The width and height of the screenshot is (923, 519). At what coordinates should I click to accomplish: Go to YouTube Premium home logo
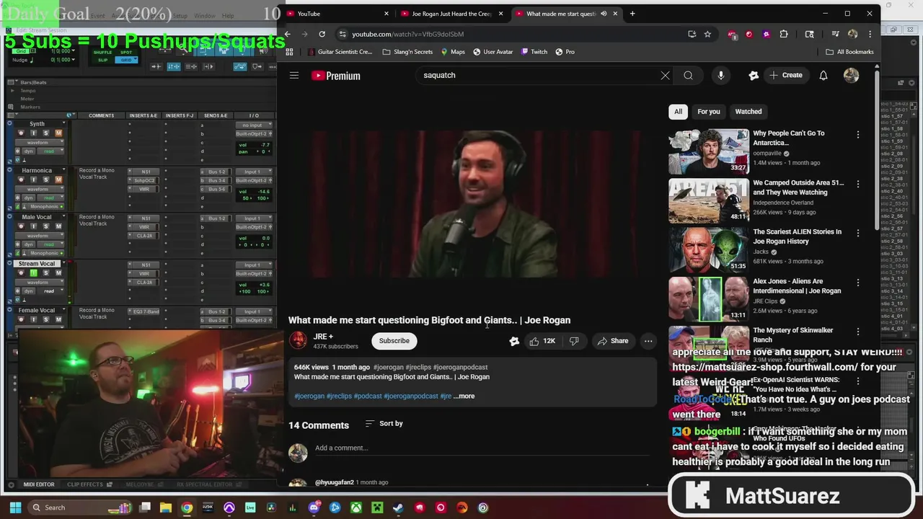tap(336, 76)
